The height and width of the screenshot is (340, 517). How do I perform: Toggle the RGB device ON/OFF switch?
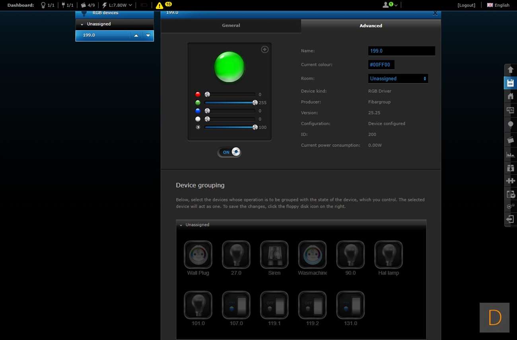click(229, 152)
